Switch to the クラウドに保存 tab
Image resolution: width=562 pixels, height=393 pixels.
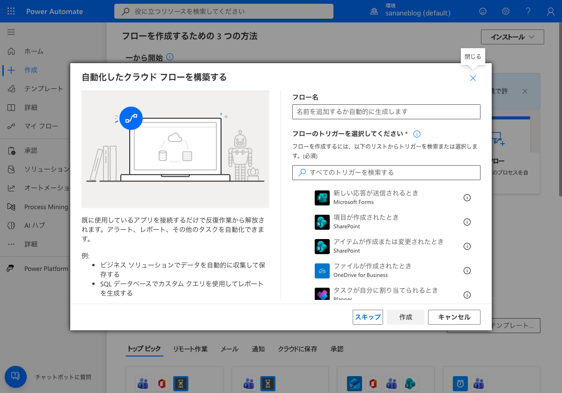click(297, 349)
